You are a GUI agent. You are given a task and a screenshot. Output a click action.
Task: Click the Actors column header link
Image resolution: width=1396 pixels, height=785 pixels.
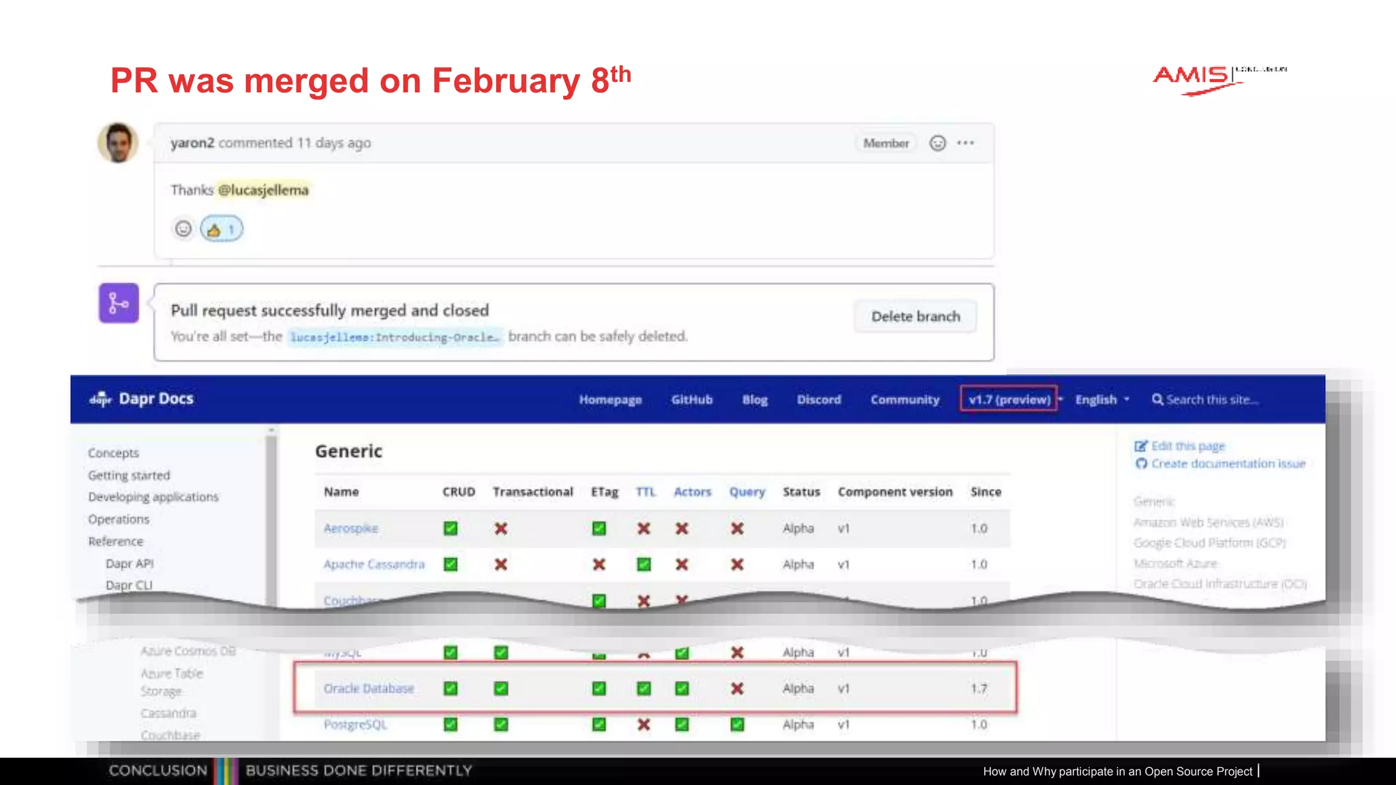tap(693, 492)
